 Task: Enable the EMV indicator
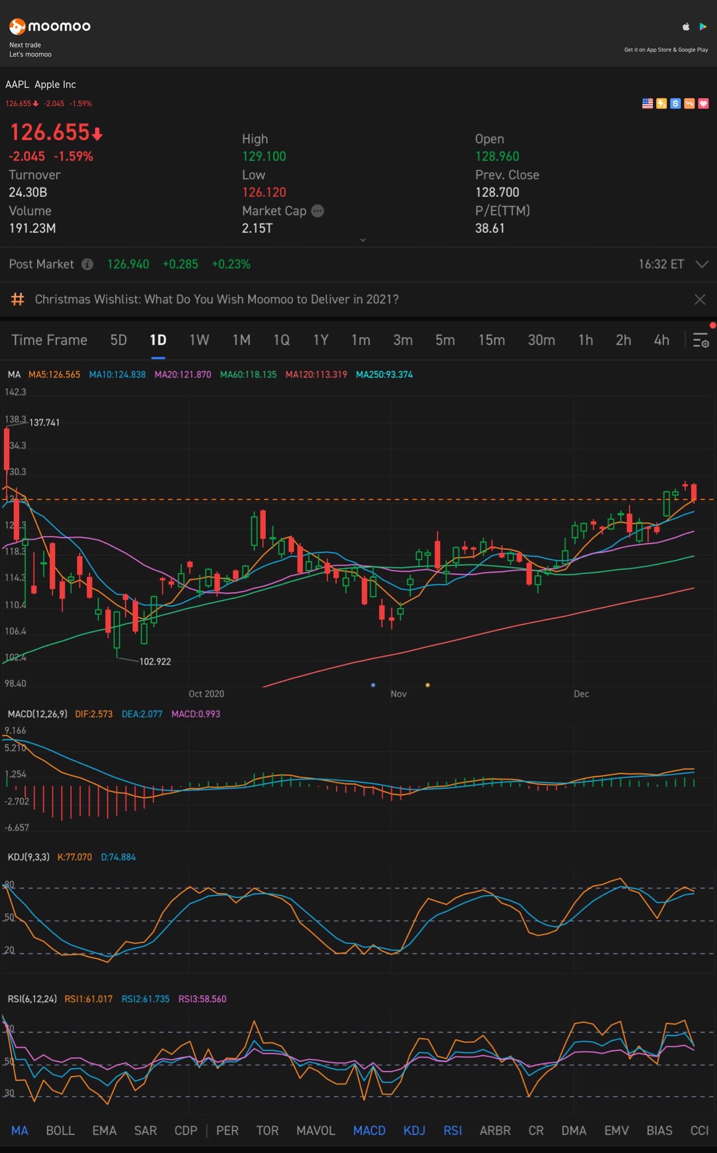(x=616, y=1130)
